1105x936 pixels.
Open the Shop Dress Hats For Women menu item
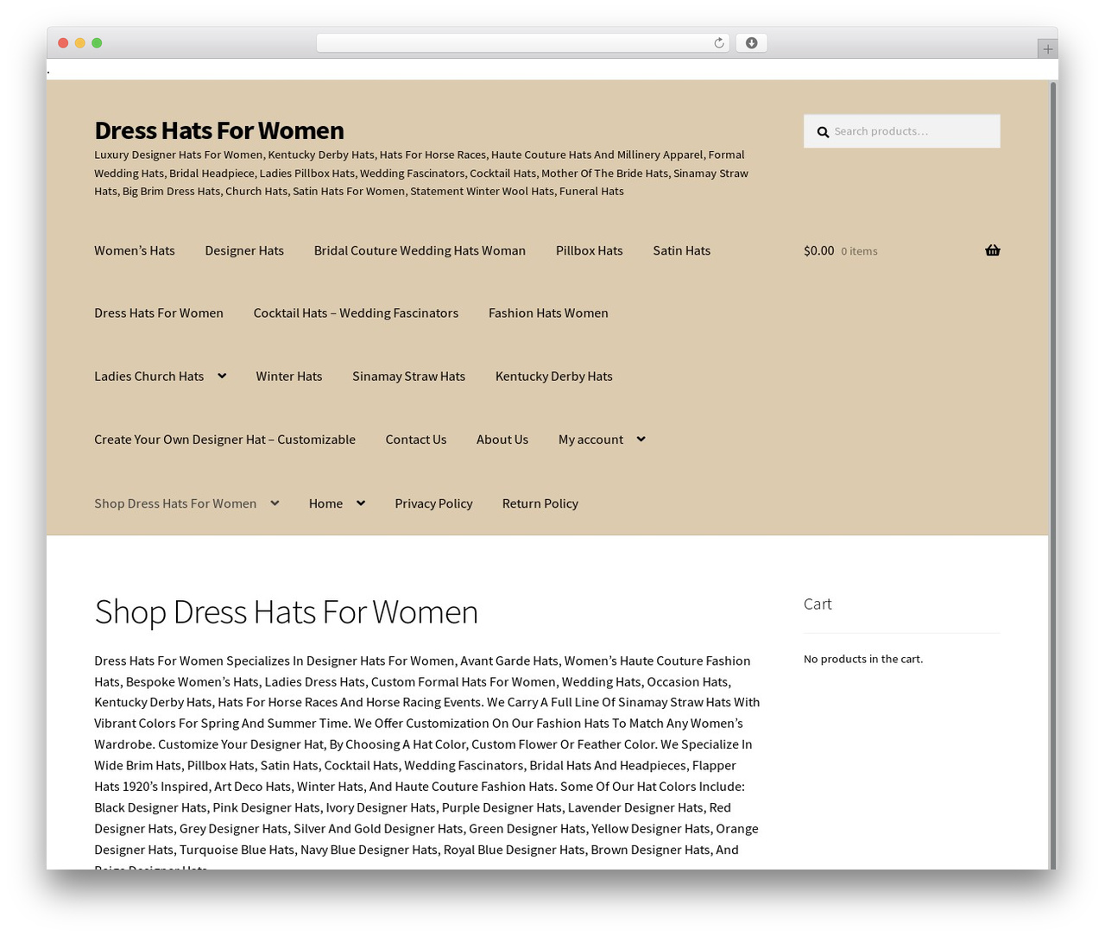[x=175, y=503]
